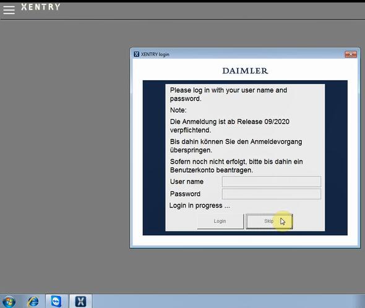Open the Windows Start menu

click(x=9, y=301)
